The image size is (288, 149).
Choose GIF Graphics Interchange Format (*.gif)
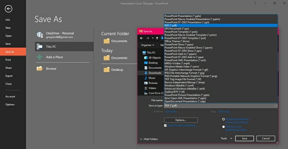click(220, 70)
